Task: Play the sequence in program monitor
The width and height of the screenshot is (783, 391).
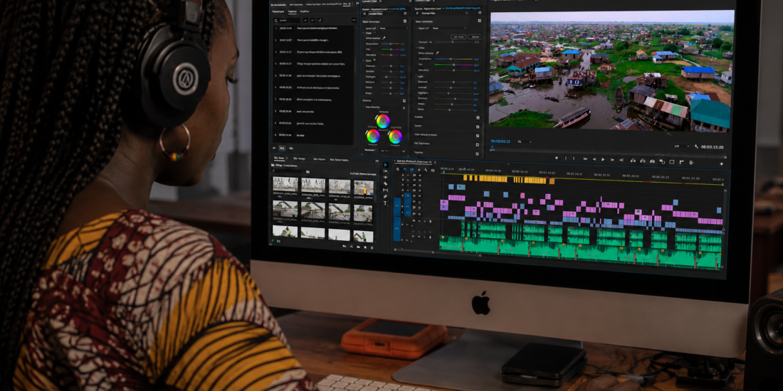Action: [603, 159]
